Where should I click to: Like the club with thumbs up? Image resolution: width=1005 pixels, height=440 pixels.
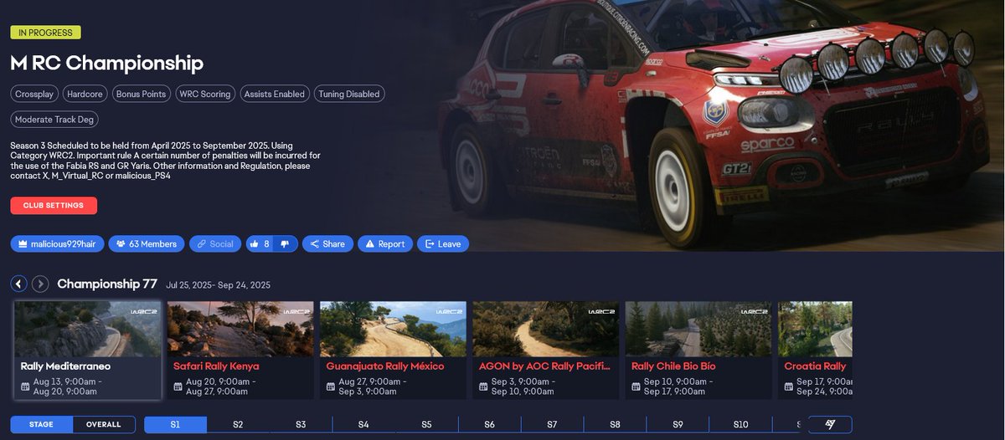click(x=254, y=244)
